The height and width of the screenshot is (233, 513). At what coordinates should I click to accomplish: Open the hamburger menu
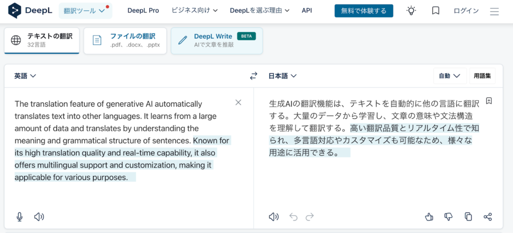coord(494,11)
